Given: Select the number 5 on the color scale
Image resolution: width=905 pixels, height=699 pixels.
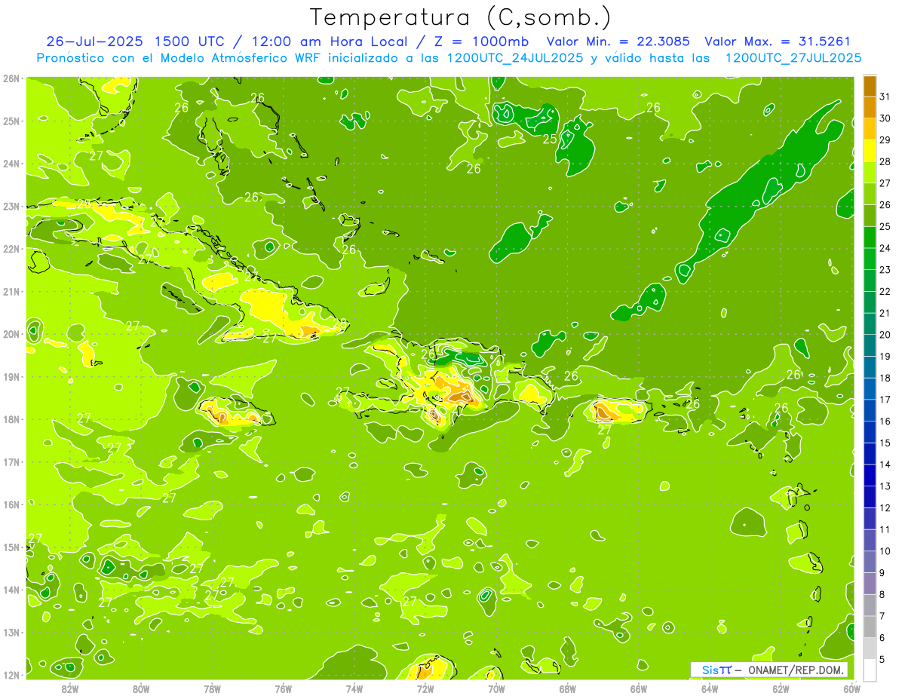Looking at the screenshot, I should (x=882, y=660).
